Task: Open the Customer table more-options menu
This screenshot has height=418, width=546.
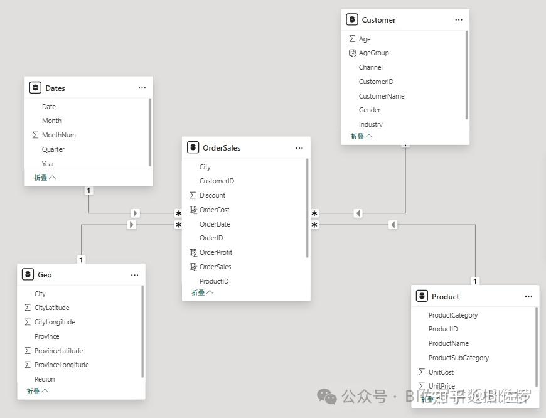Action: 458,19
